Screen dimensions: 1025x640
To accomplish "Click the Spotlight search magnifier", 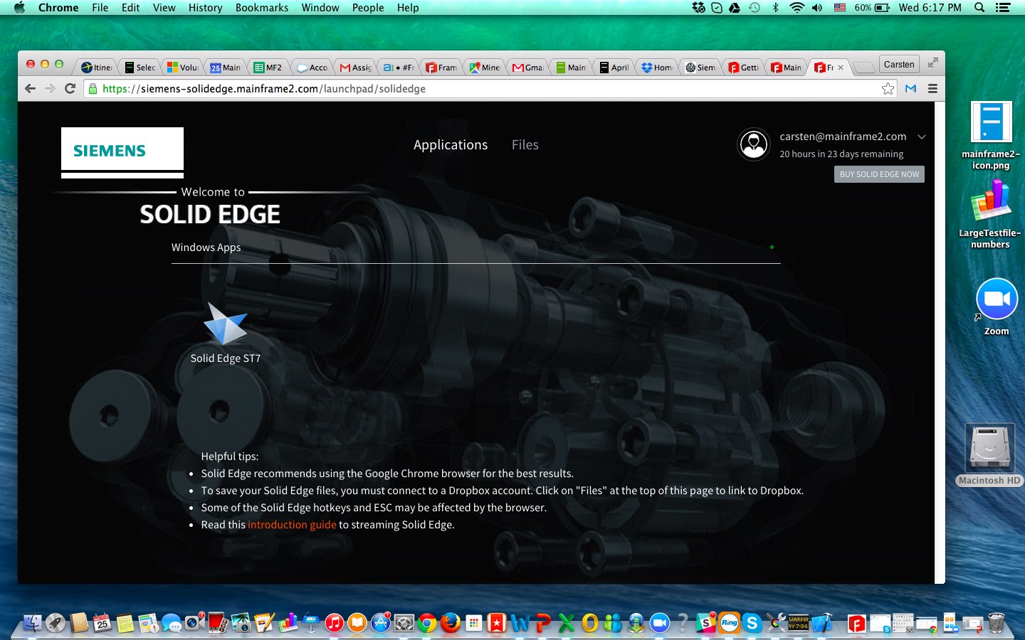I will (978, 8).
